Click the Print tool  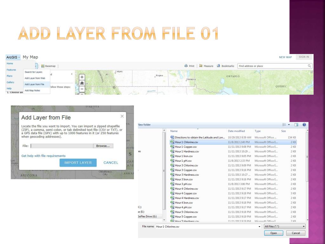(189, 66)
